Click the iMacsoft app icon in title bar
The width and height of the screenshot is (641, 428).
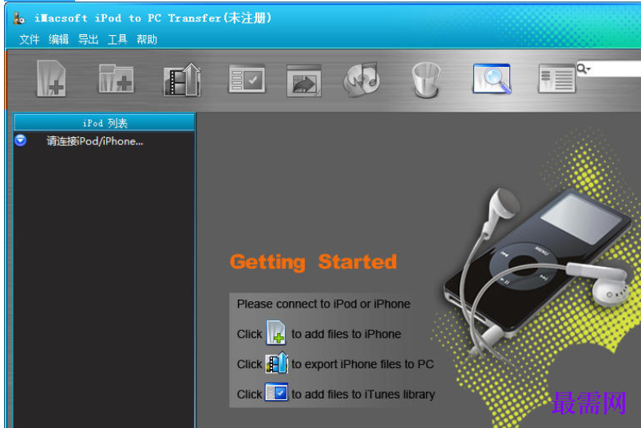tap(19, 18)
